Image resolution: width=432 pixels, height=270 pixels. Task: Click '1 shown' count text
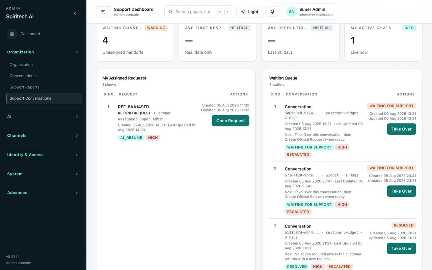click(x=109, y=85)
